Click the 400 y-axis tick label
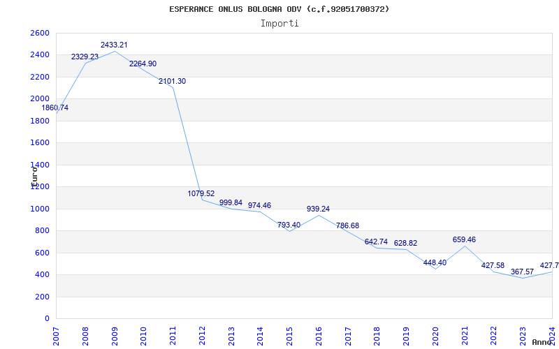 [42, 274]
